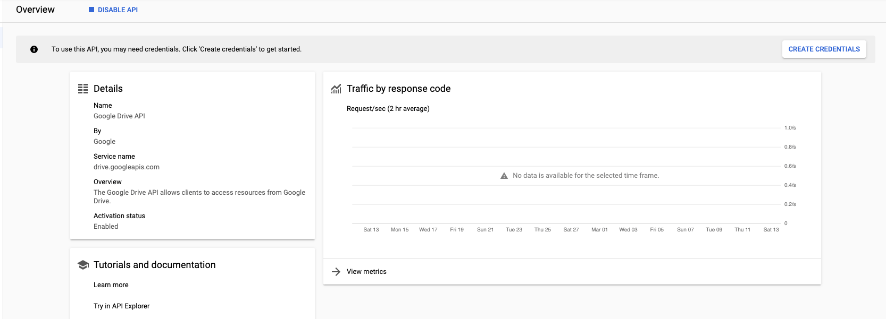Click the CREATE CREDENTIALS button
Screen dimensions: 886x319
pos(824,49)
